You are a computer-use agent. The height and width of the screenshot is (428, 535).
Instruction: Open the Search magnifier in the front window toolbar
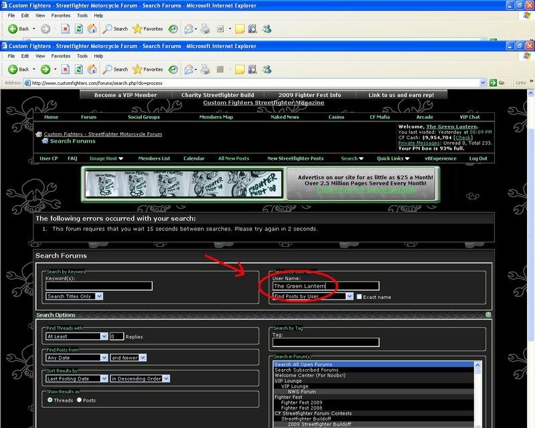[x=107, y=70]
